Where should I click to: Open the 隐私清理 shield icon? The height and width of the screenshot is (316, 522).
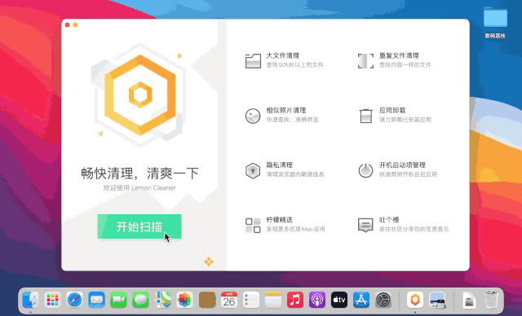tap(253, 171)
